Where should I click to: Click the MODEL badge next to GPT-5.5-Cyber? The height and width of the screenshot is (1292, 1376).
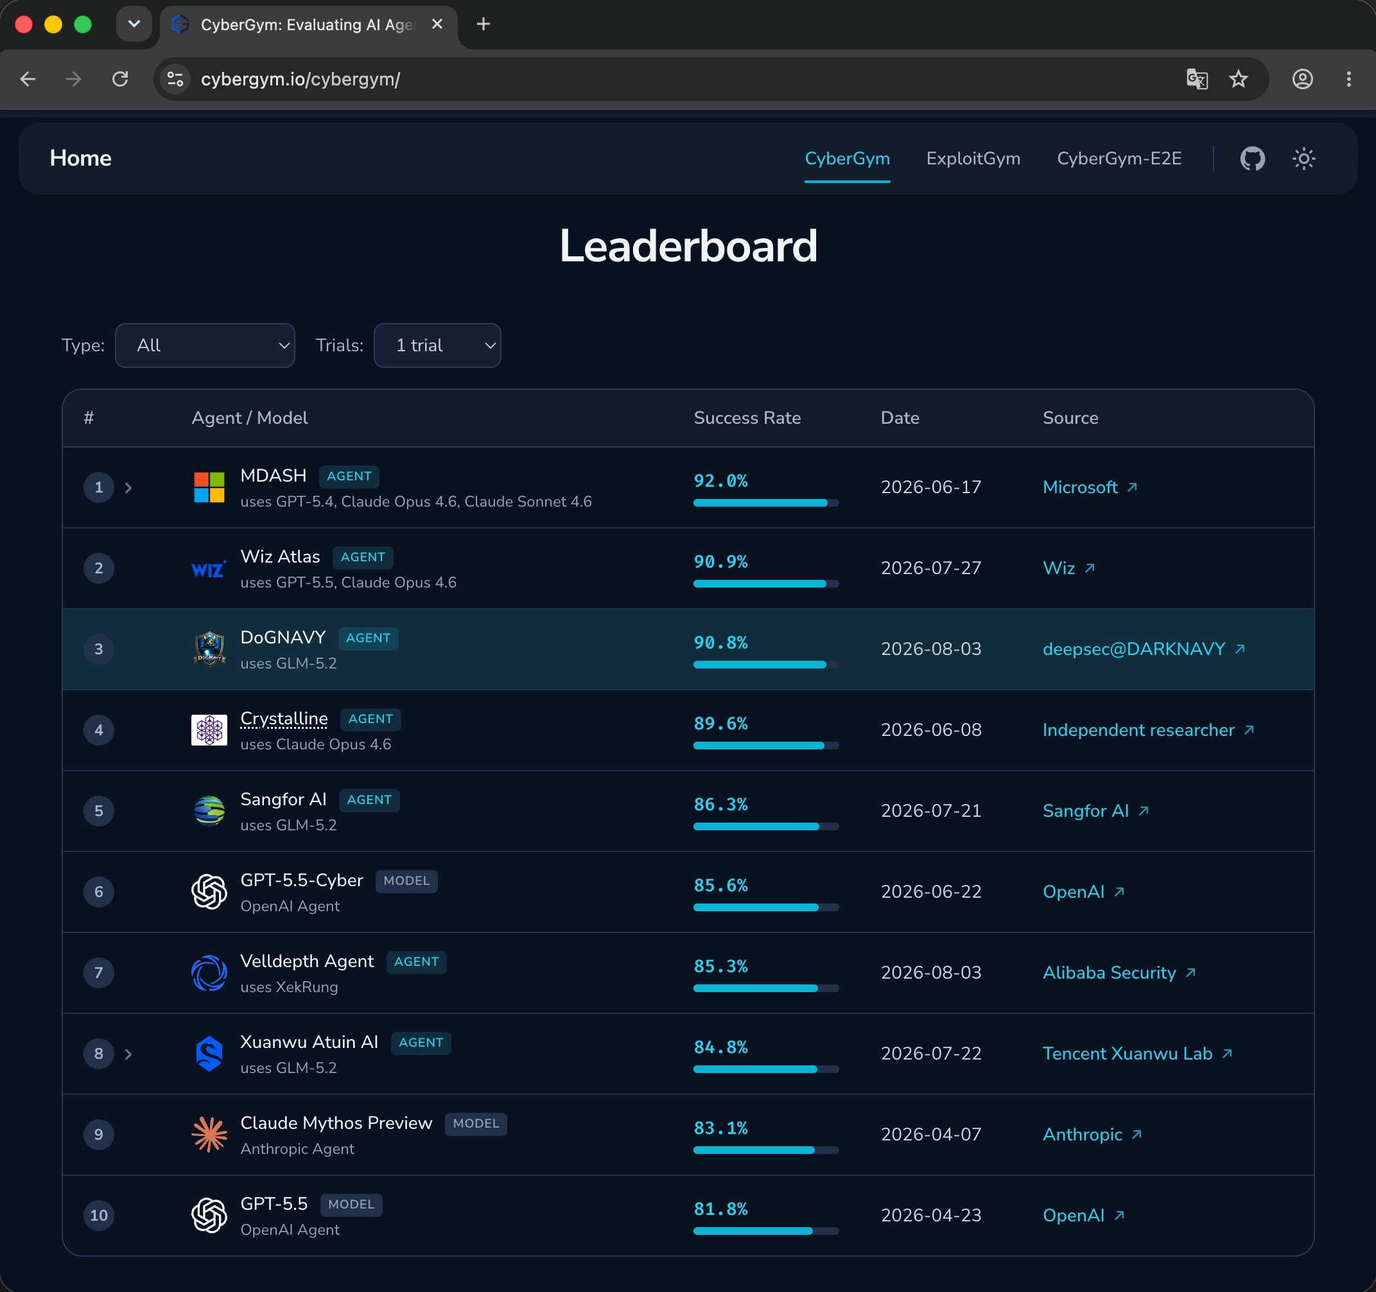pos(406,881)
